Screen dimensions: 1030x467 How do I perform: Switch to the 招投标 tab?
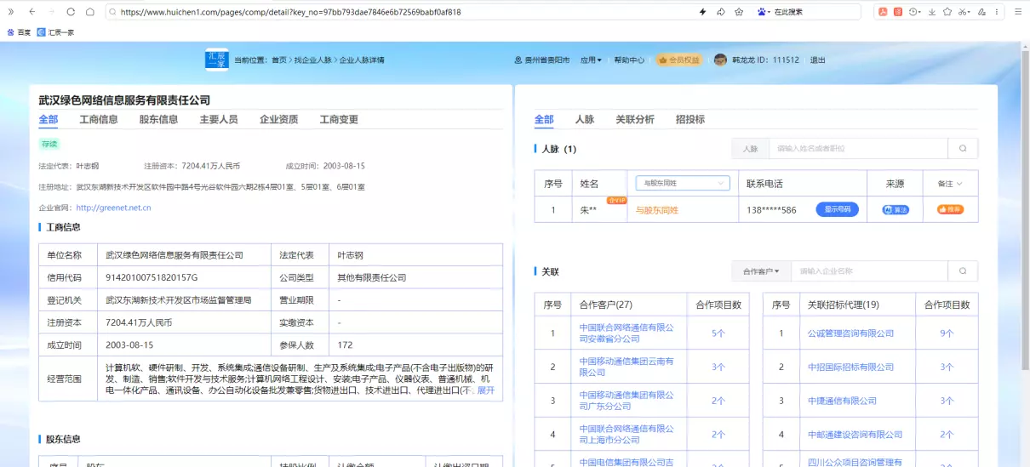(x=690, y=120)
